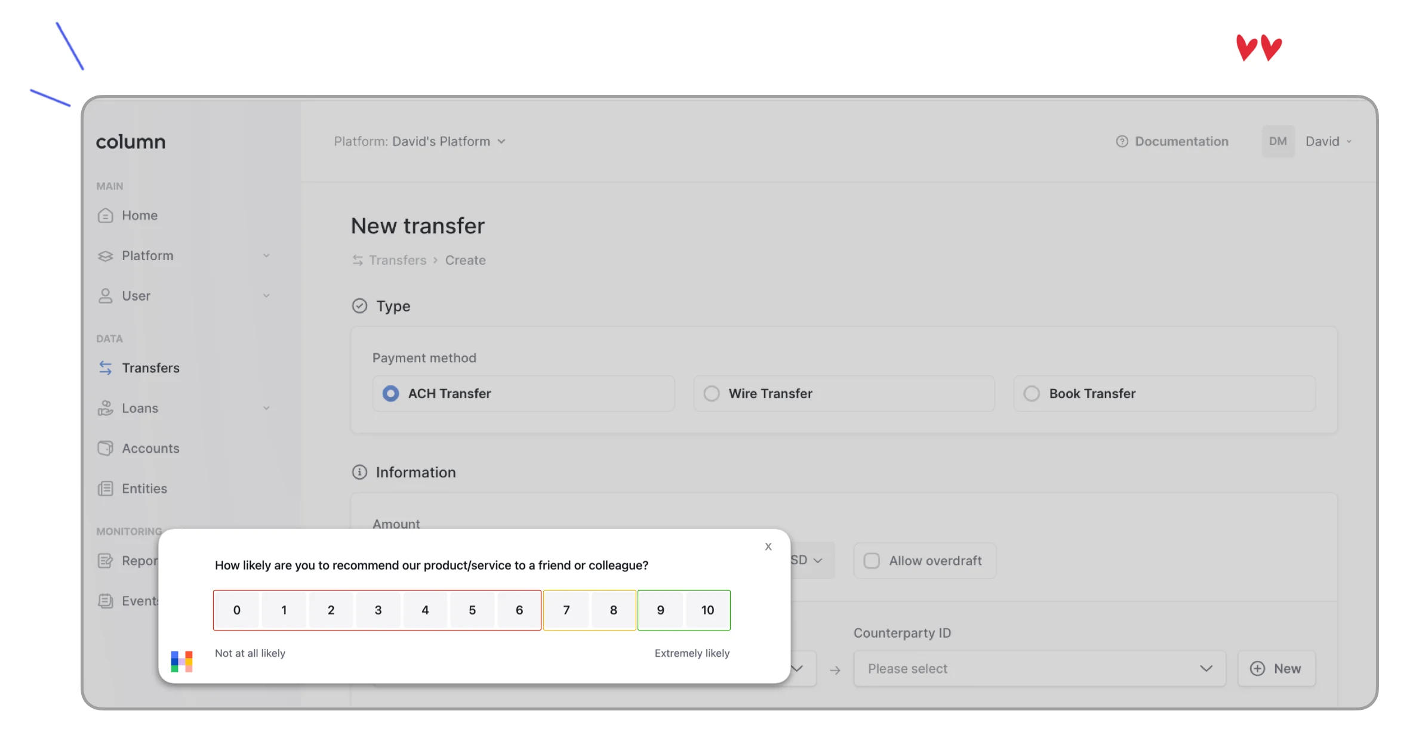Open Home from the sidebar
The image size is (1416, 754).
(x=139, y=215)
